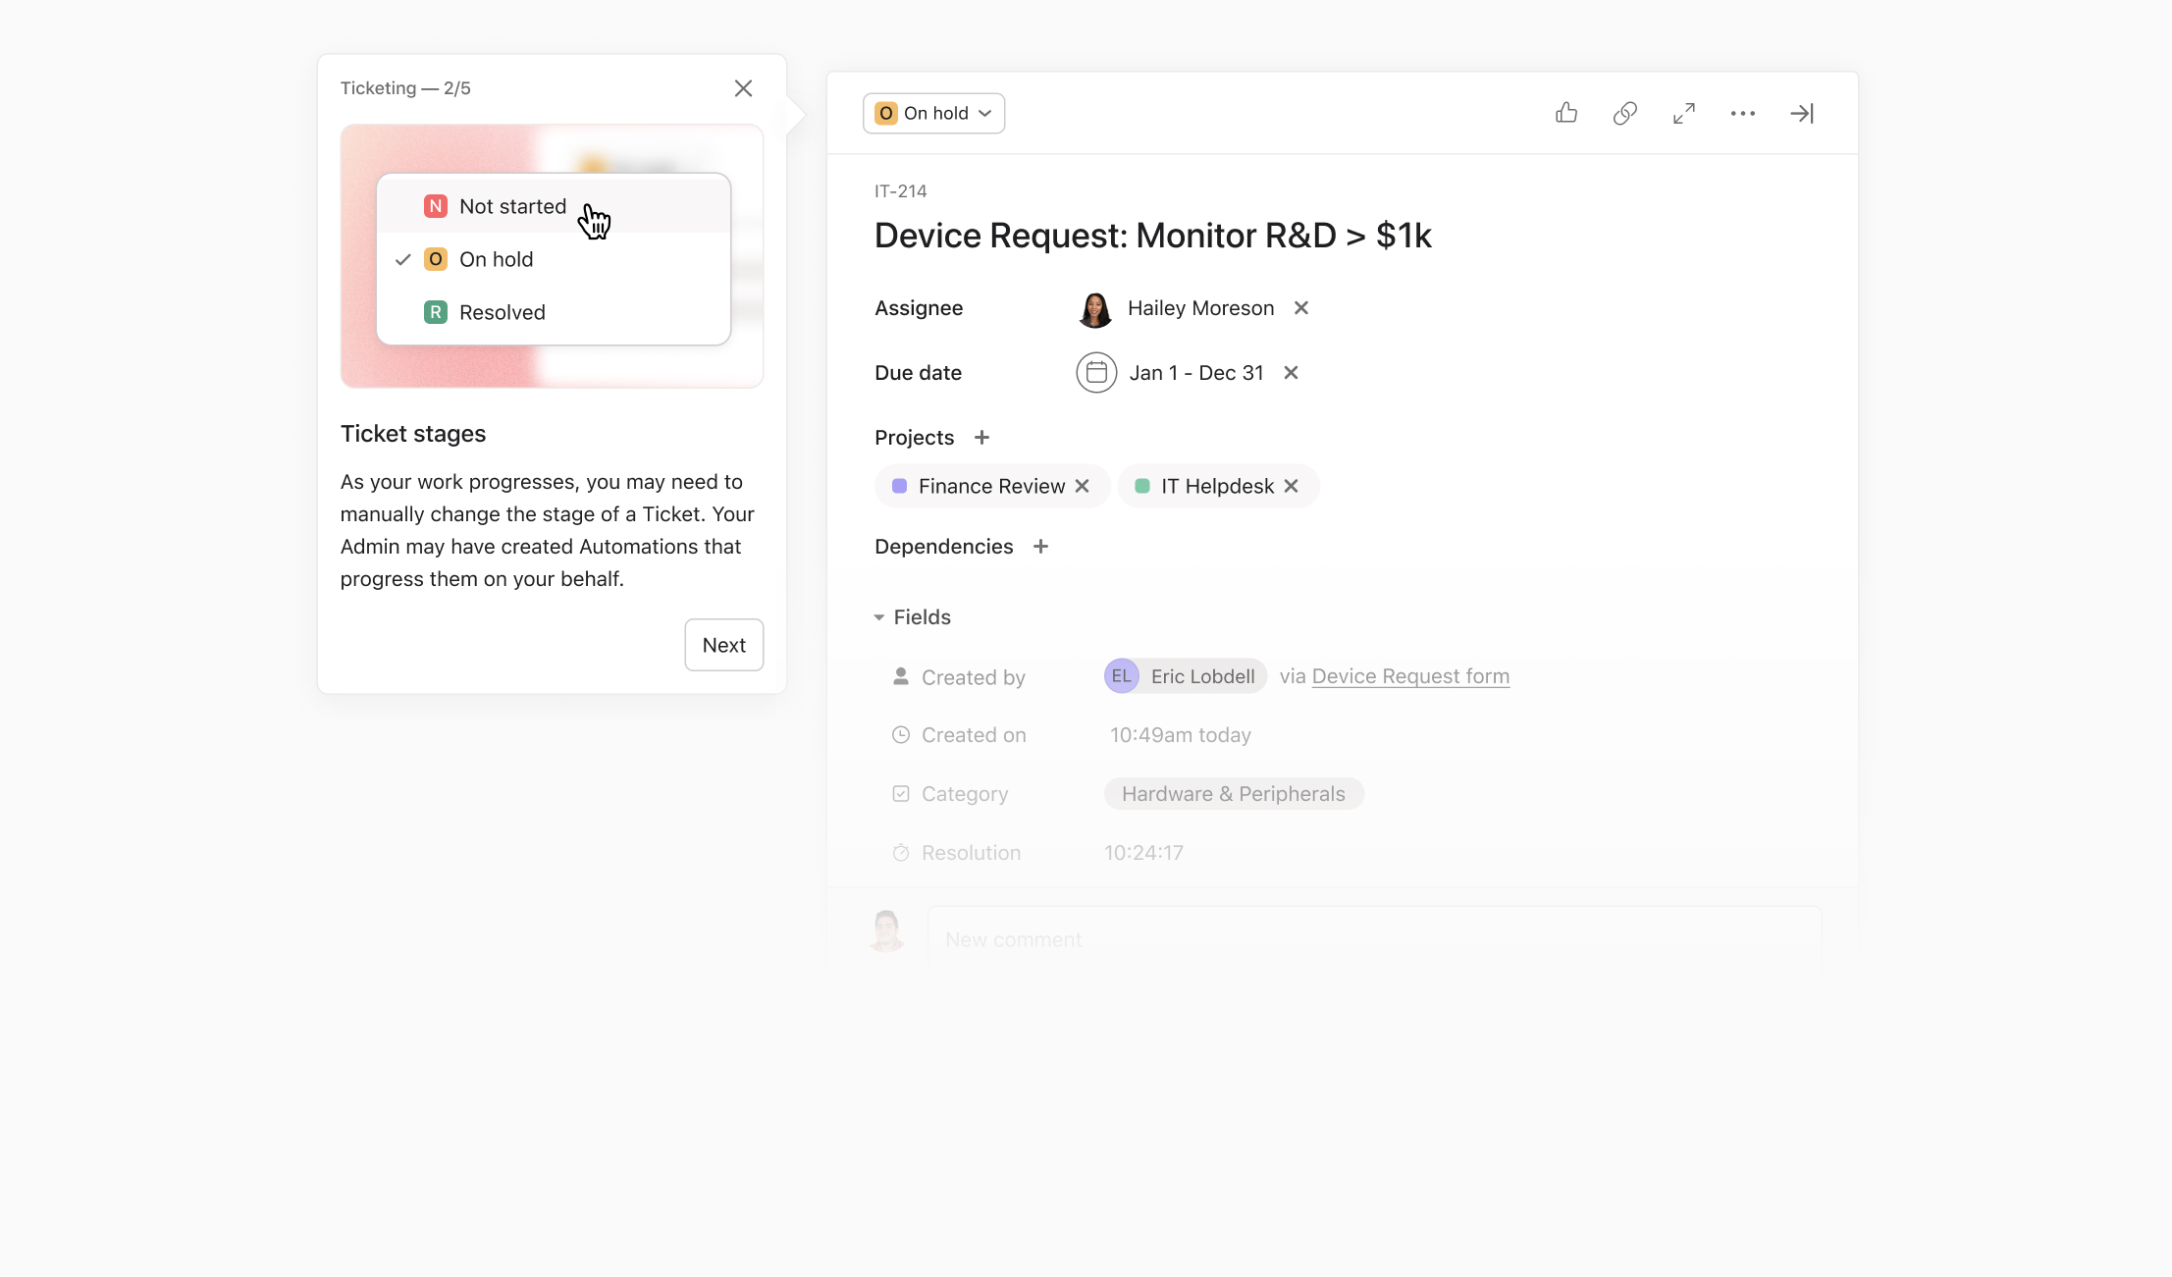Image resolution: width=2172 pixels, height=1277 pixels.
Task: Open the Device Request form link
Action: click(x=1410, y=676)
